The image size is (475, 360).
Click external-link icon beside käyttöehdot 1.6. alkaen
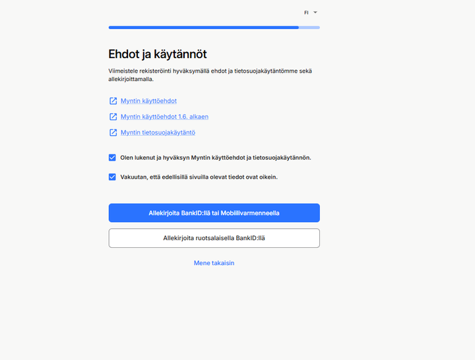tap(113, 117)
